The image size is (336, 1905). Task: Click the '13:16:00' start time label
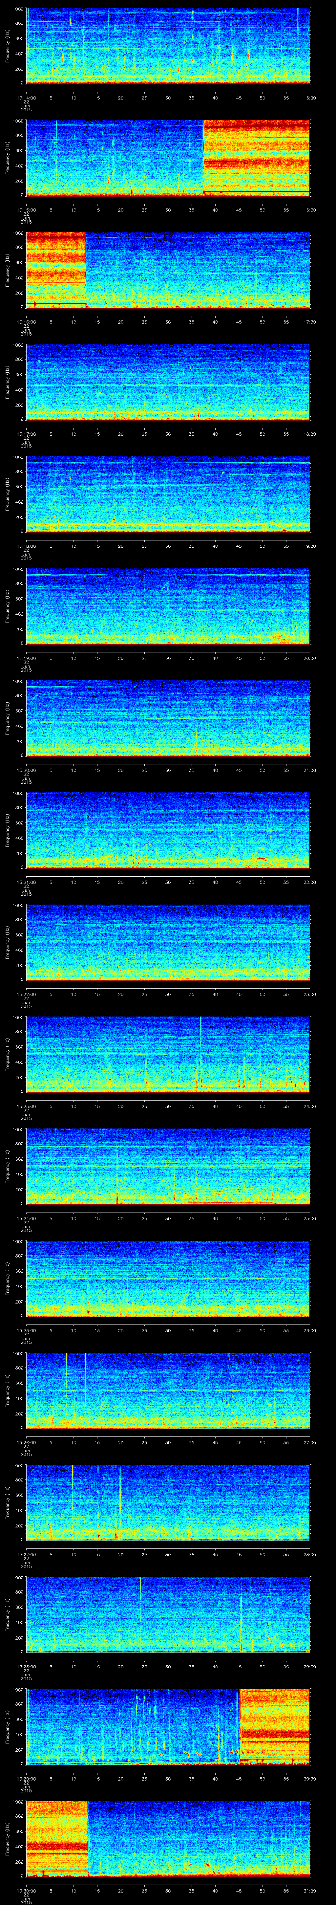(x=26, y=322)
